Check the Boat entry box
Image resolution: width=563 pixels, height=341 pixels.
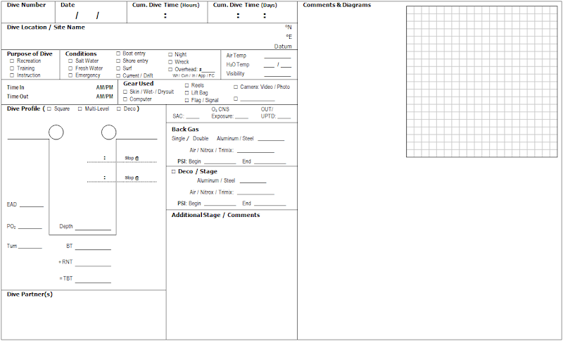[x=118, y=53]
